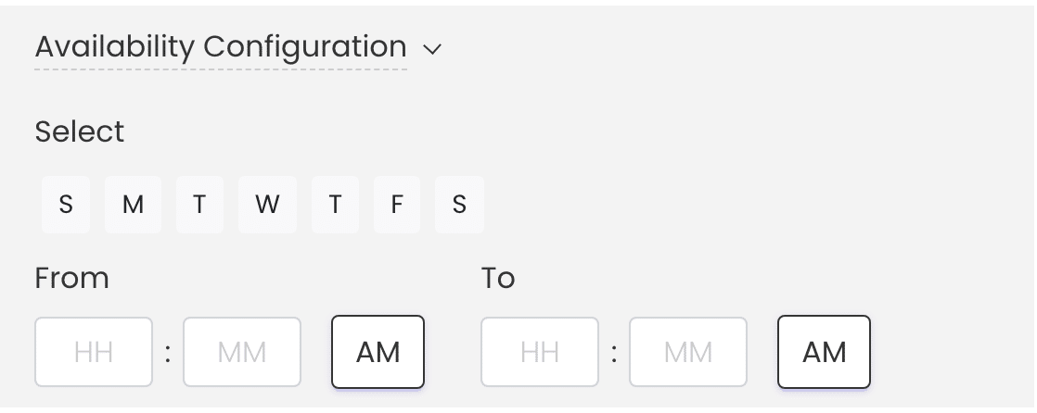Click the Availability Configuration heading text
Image resolution: width=1037 pixels, height=413 pixels.
click(x=221, y=46)
